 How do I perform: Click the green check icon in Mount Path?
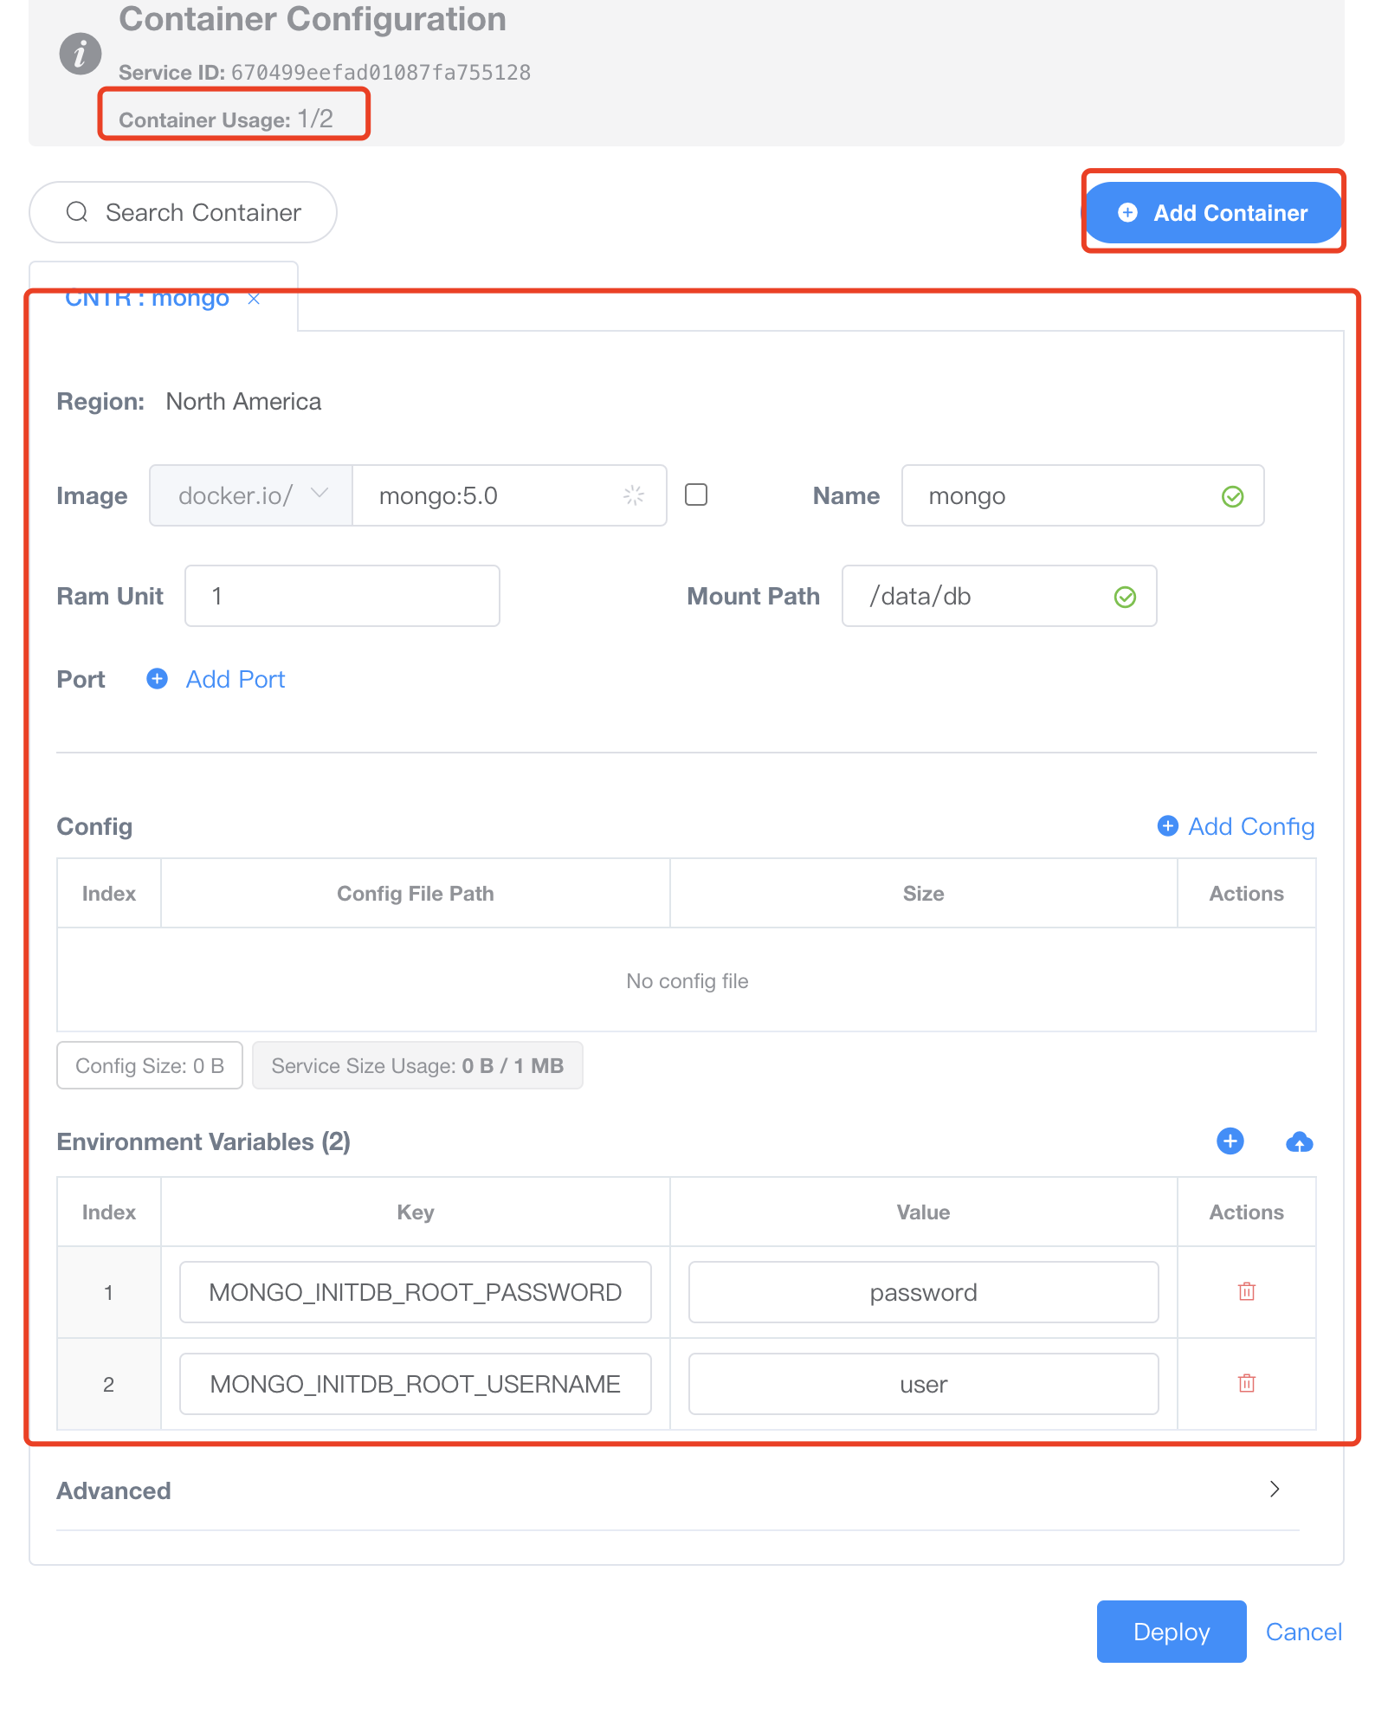pos(1125,597)
